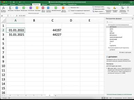The image size is (134, 100).
Task: Click the AutoSum sigma icon
Action: (x=10, y=8)
